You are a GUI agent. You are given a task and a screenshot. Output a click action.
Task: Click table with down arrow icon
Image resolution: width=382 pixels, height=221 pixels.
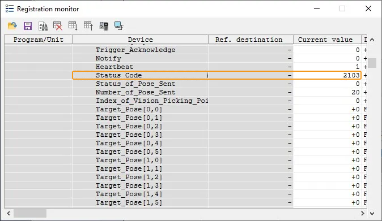point(73,26)
